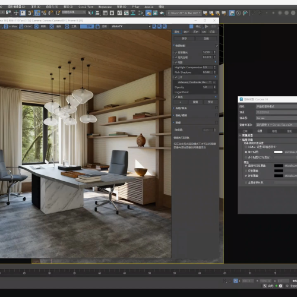This screenshot has height=297, width=297.
Task: Uncheck the simple exposure 1.250 checkbox
Action: (176, 52)
